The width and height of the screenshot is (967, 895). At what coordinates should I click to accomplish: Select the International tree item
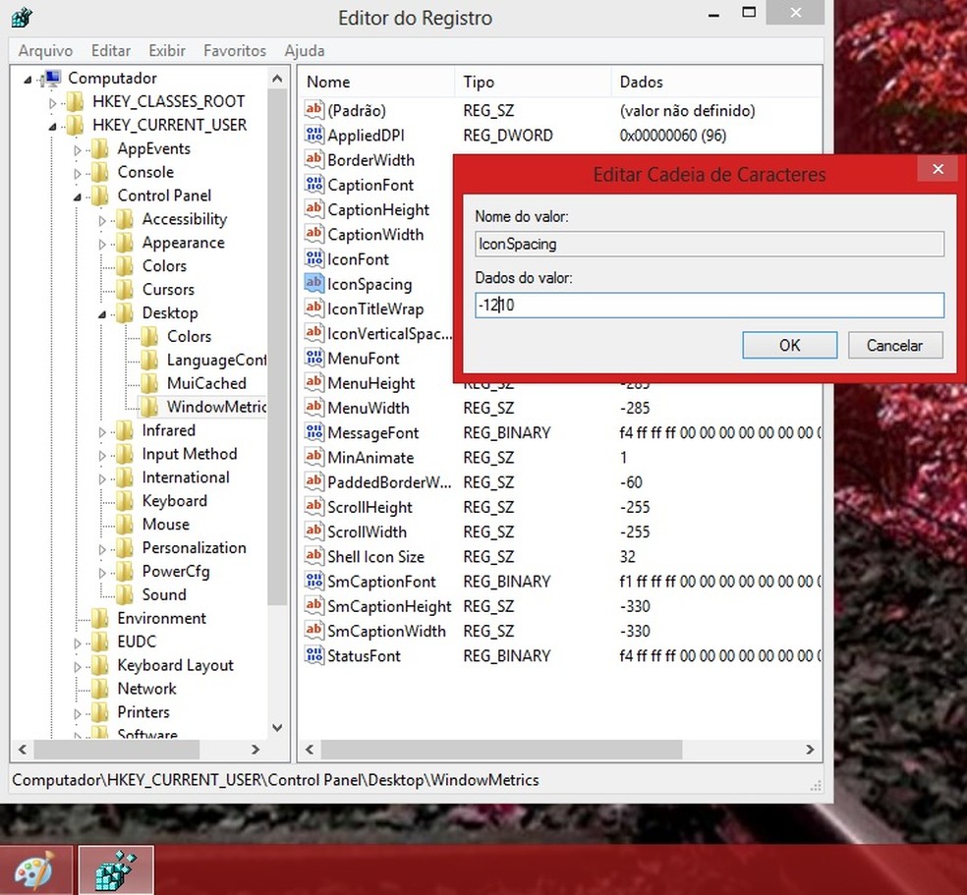pyautogui.click(x=186, y=477)
